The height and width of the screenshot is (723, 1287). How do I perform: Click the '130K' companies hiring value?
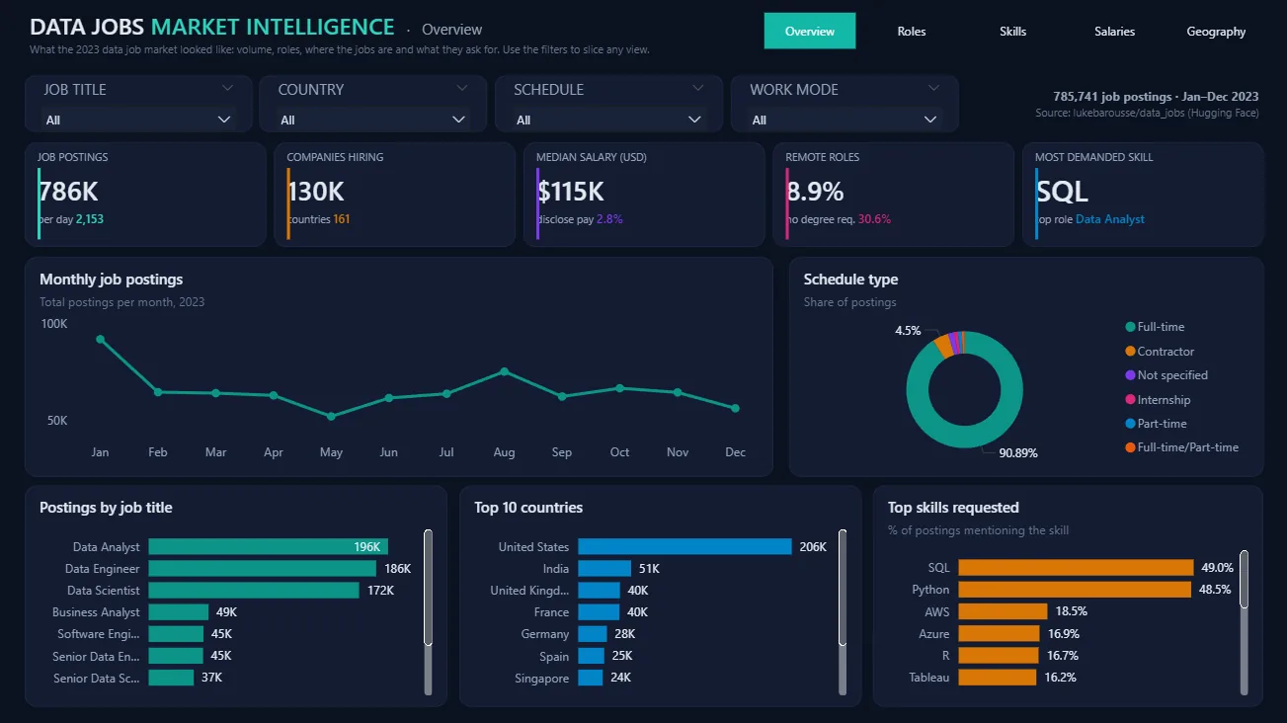pos(315,191)
